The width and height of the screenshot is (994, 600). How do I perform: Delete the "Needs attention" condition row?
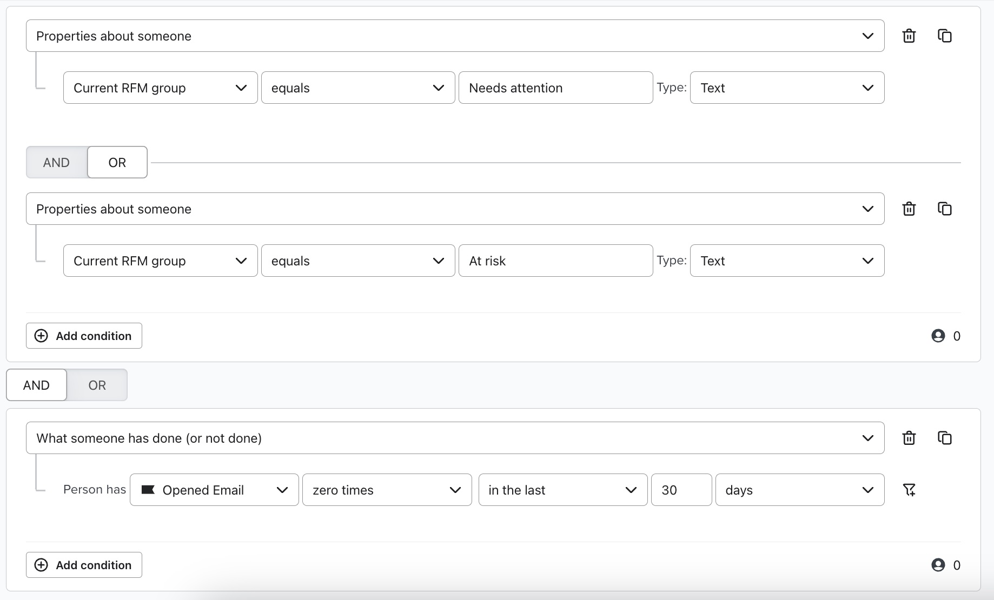tap(909, 36)
